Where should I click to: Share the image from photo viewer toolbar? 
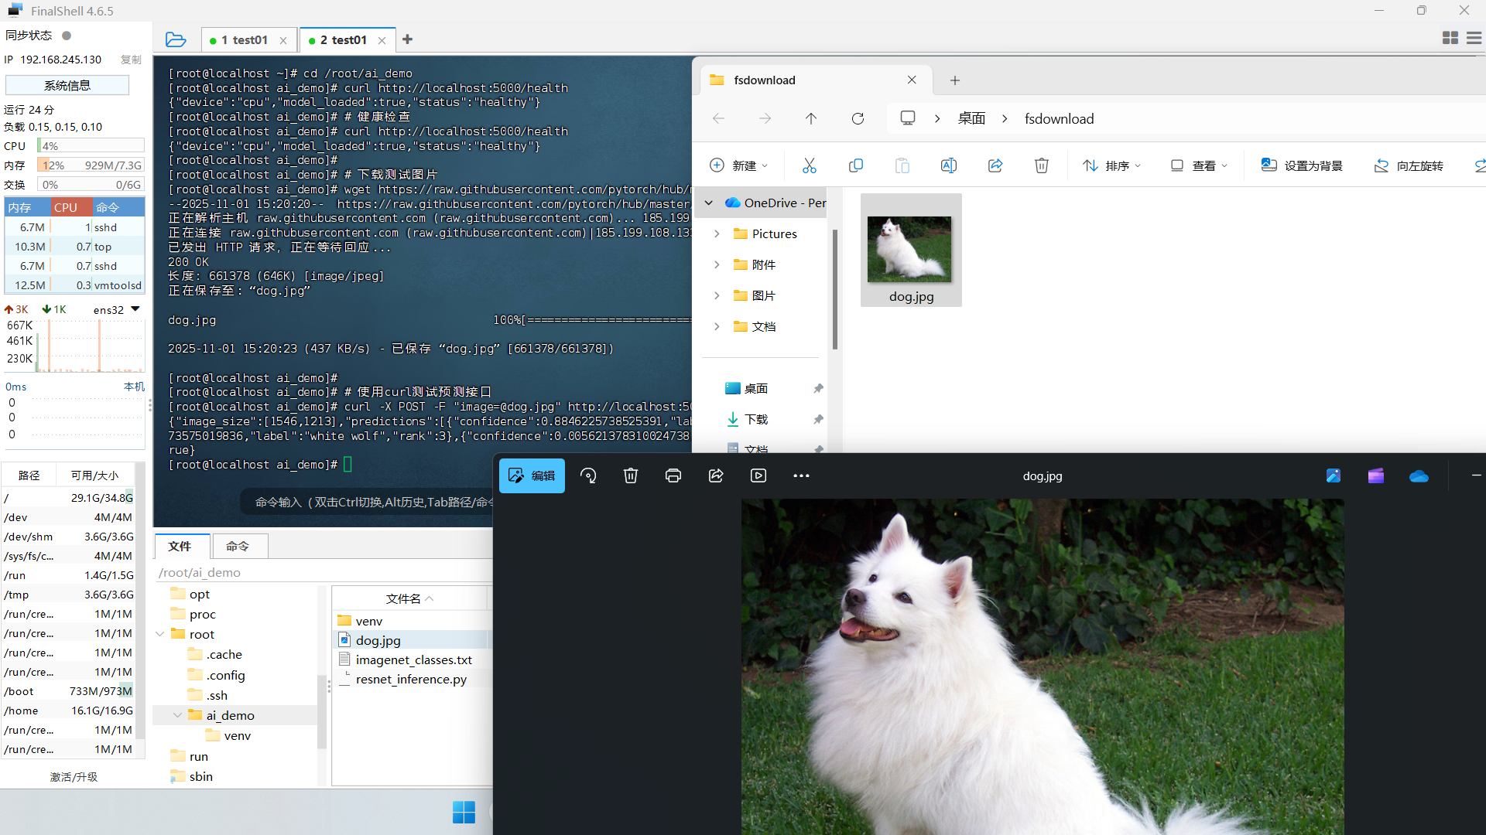point(716,475)
